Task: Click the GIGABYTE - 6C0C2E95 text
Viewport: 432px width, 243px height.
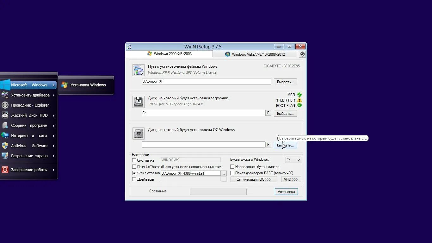Action: pyautogui.click(x=281, y=66)
